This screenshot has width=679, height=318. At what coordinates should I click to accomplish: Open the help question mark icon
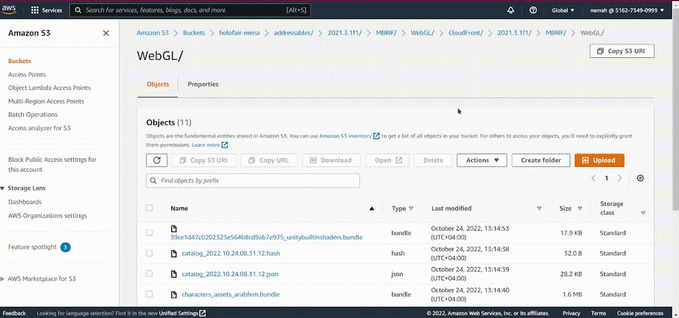pos(533,10)
